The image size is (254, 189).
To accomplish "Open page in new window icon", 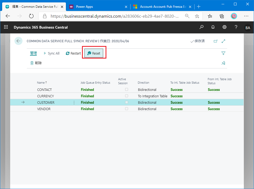I will (x=215, y=41).
